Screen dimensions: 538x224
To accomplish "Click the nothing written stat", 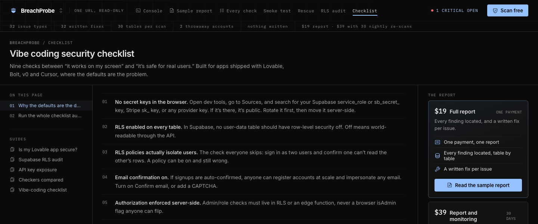I will coord(268,27).
